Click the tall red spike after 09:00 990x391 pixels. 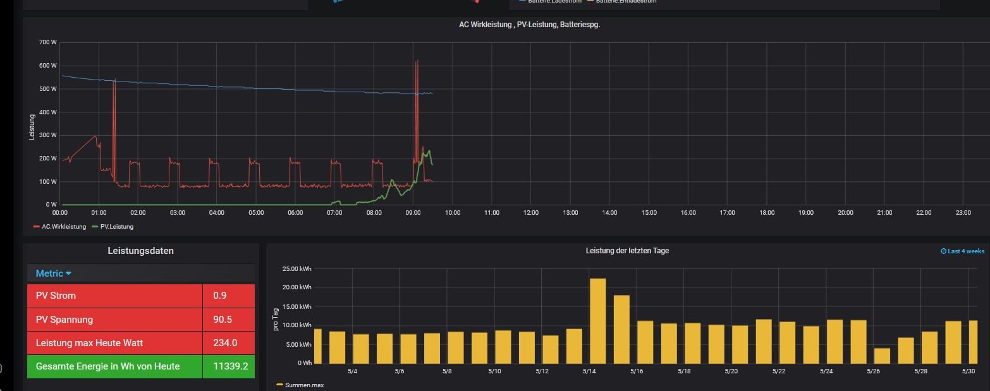tap(417, 114)
